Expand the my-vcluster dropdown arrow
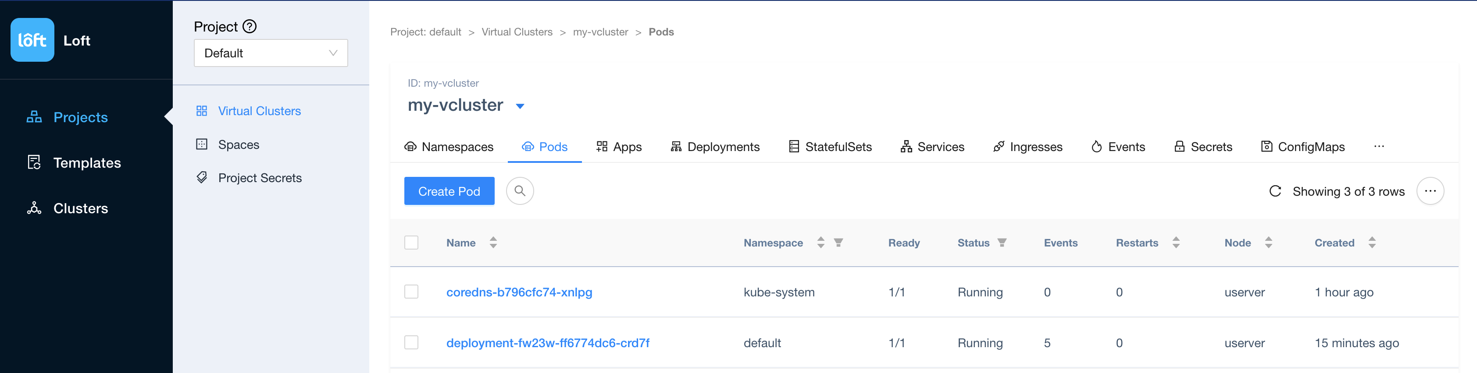This screenshot has height=373, width=1477. tap(520, 106)
